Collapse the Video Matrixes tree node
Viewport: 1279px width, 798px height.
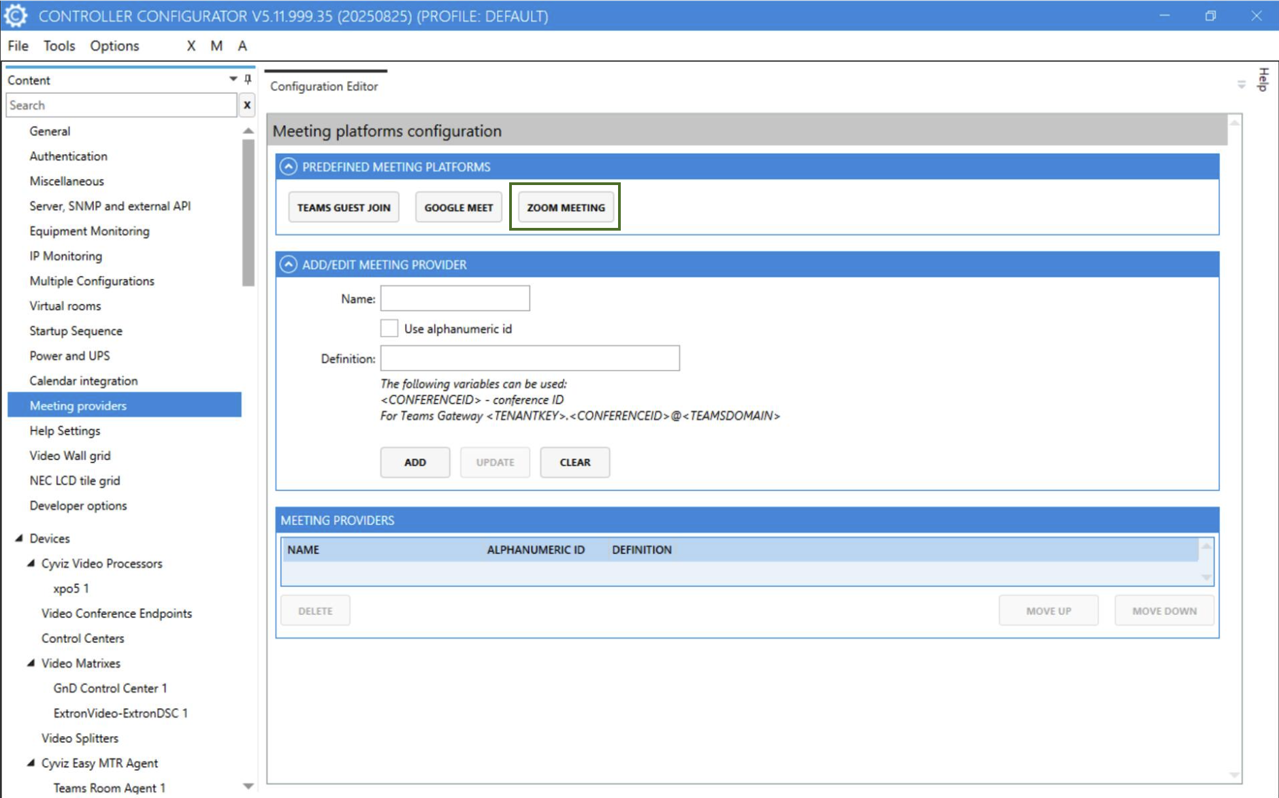point(31,663)
